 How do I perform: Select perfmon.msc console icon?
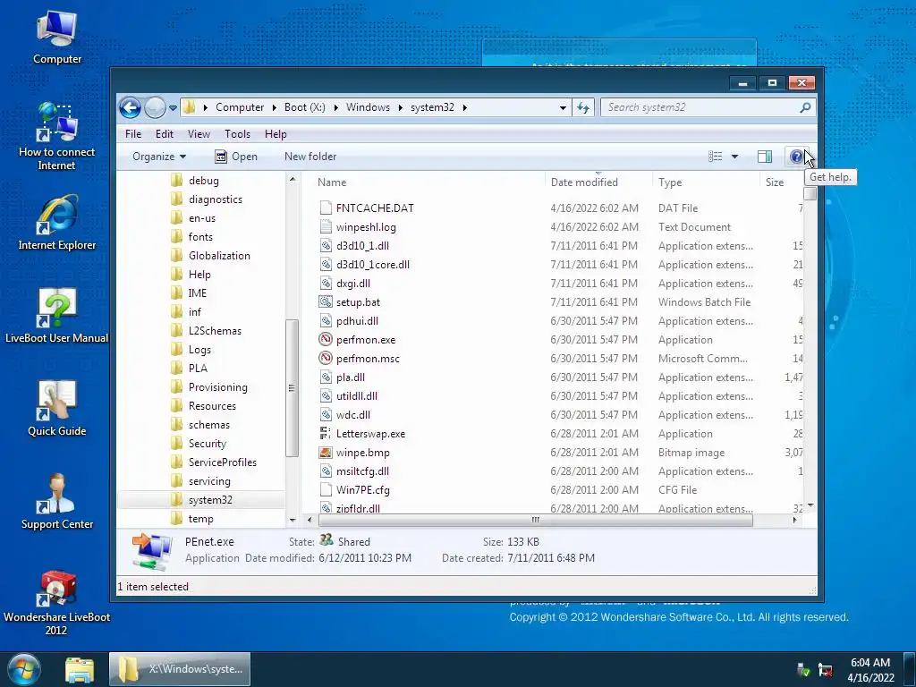(x=326, y=358)
